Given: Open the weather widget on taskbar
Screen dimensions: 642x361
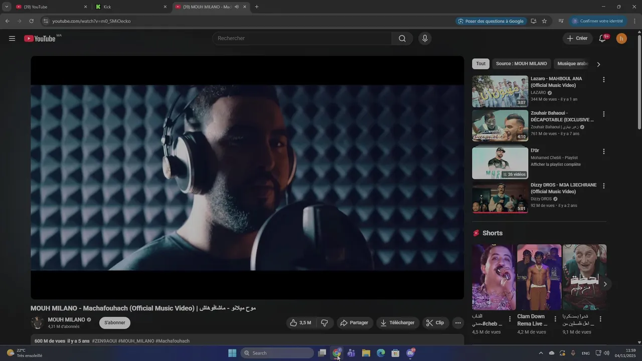Looking at the screenshot, I should click(x=24, y=353).
